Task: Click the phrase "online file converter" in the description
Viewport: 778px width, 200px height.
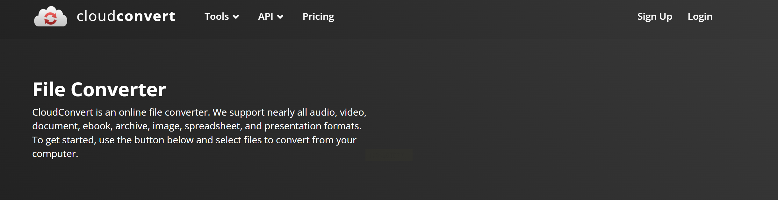Action: coord(163,112)
